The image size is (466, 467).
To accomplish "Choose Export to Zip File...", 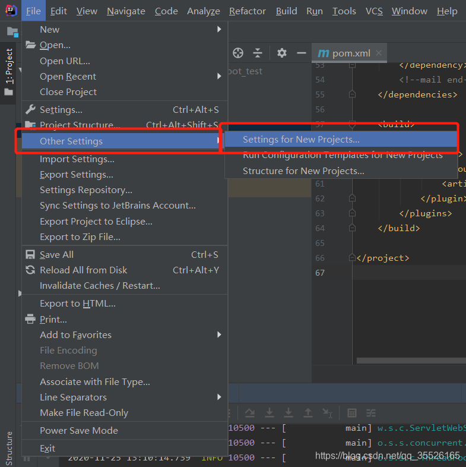I will coord(125,237).
